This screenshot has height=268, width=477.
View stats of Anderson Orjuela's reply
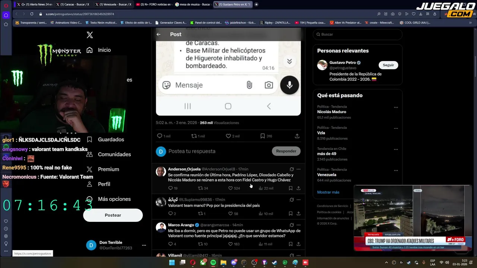(x=266, y=188)
